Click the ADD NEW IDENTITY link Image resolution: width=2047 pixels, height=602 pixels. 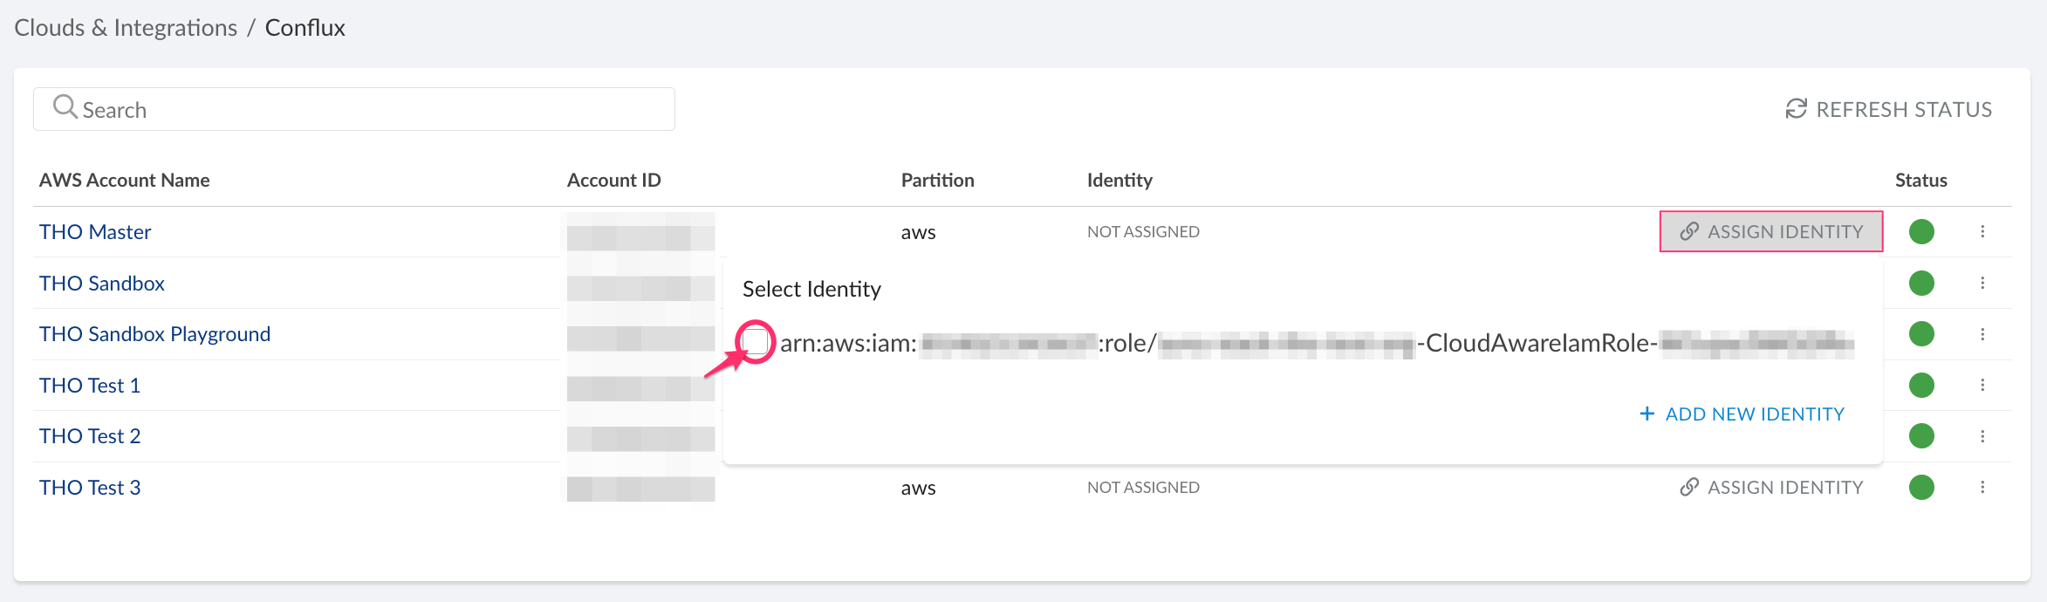pyautogui.click(x=1754, y=414)
